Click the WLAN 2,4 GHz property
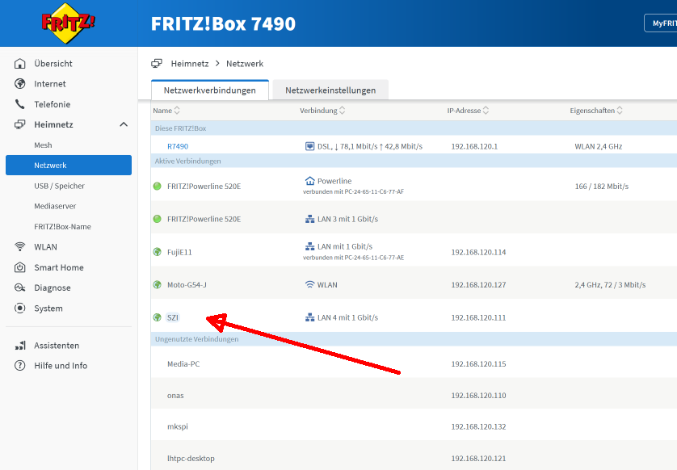Viewport: 677px width, 470px height. (599, 146)
